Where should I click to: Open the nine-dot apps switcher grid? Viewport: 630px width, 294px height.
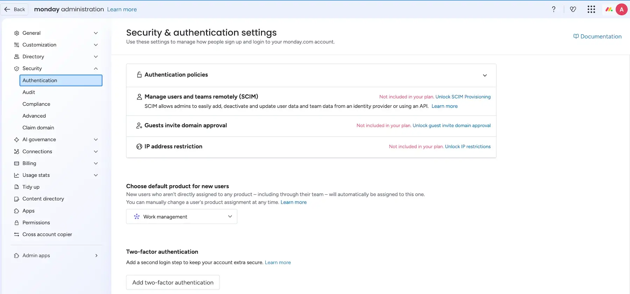(x=591, y=9)
